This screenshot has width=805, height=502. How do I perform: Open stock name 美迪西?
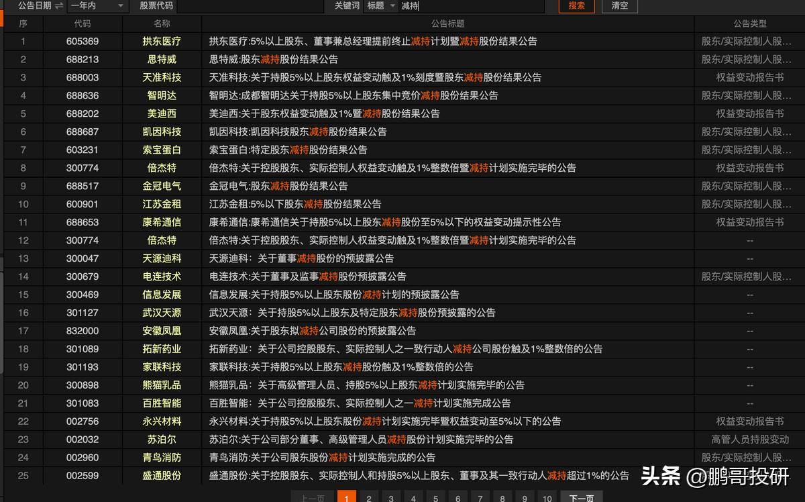162,114
